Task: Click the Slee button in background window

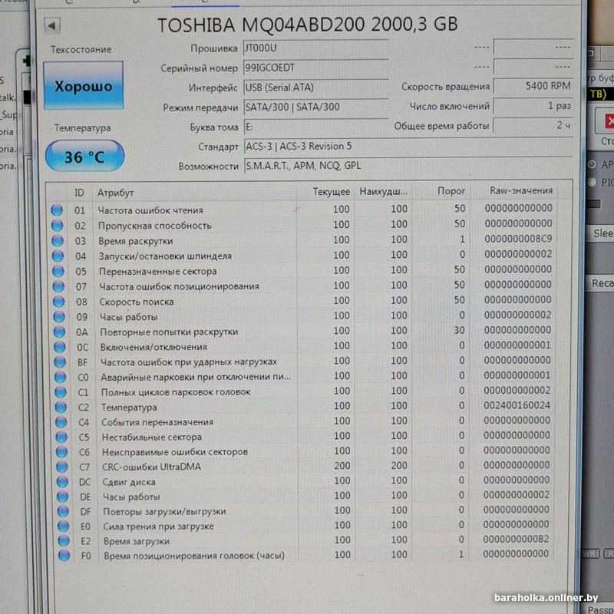Action: [x=600, y=233]
